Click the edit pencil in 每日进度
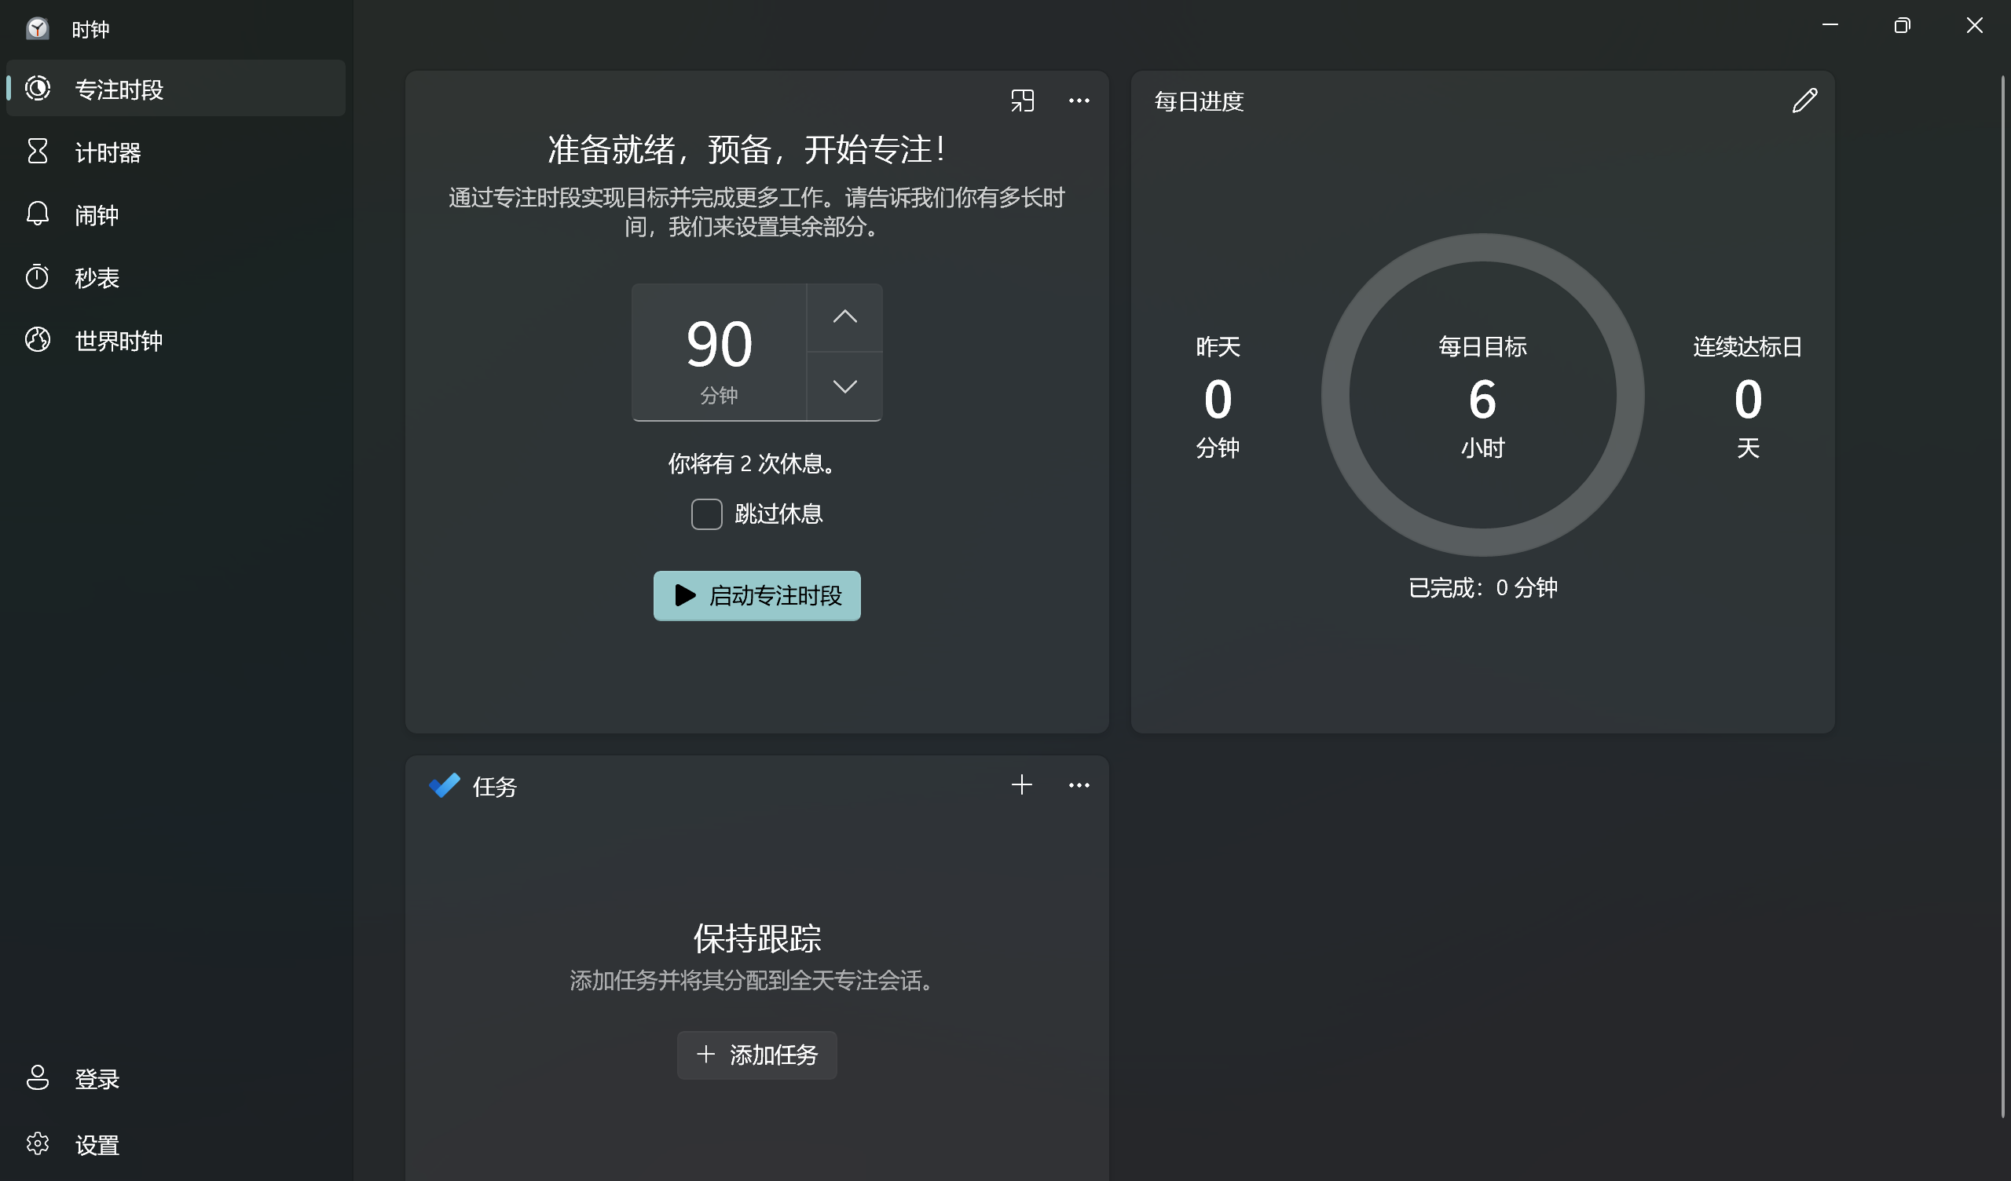Viewport: 2011px width, 1181px height. [x=1804, y=101]
